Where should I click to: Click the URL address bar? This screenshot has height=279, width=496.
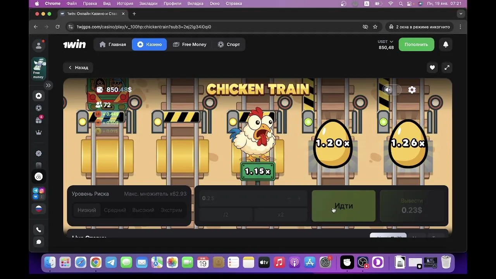pos(215,27)
